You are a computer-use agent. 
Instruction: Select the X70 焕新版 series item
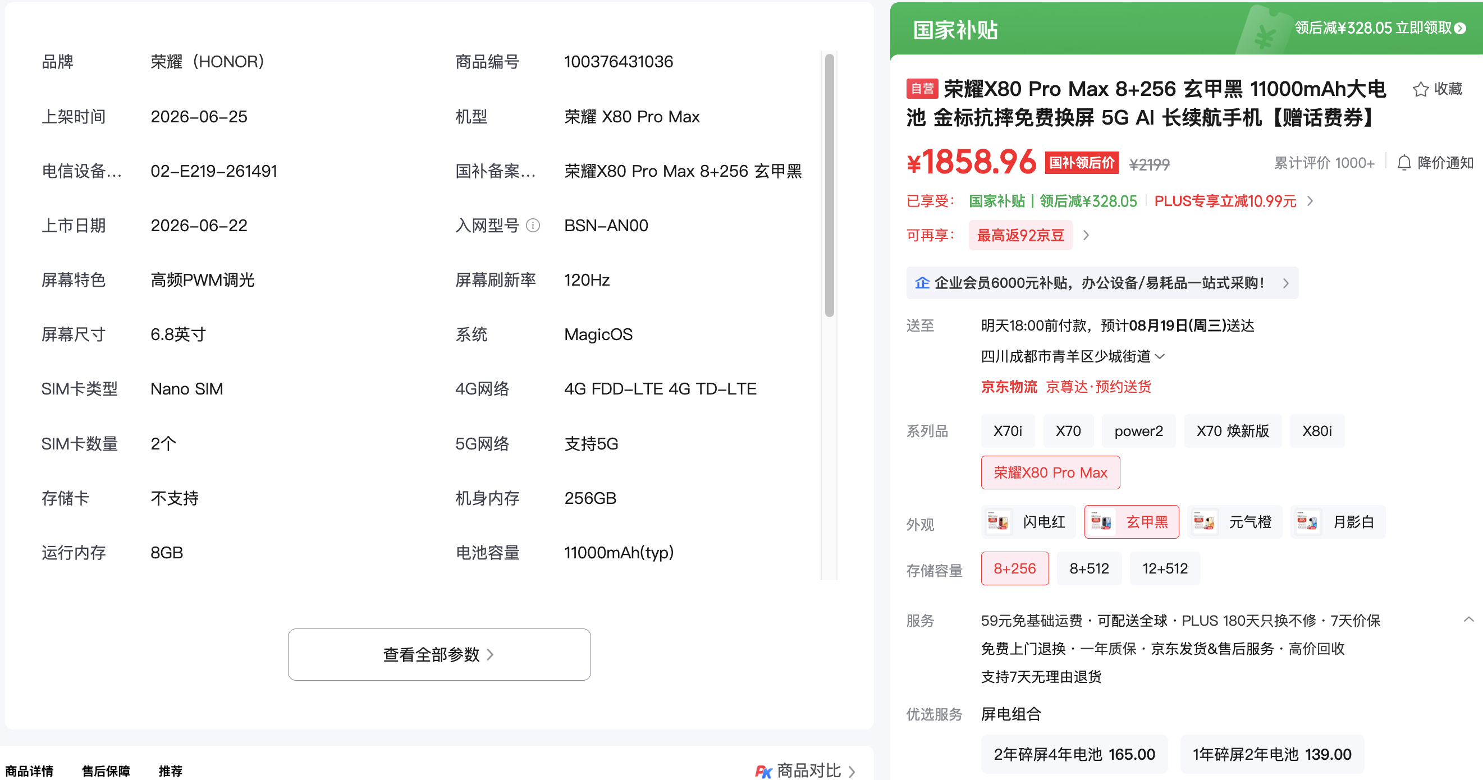tap(1233, 431)
